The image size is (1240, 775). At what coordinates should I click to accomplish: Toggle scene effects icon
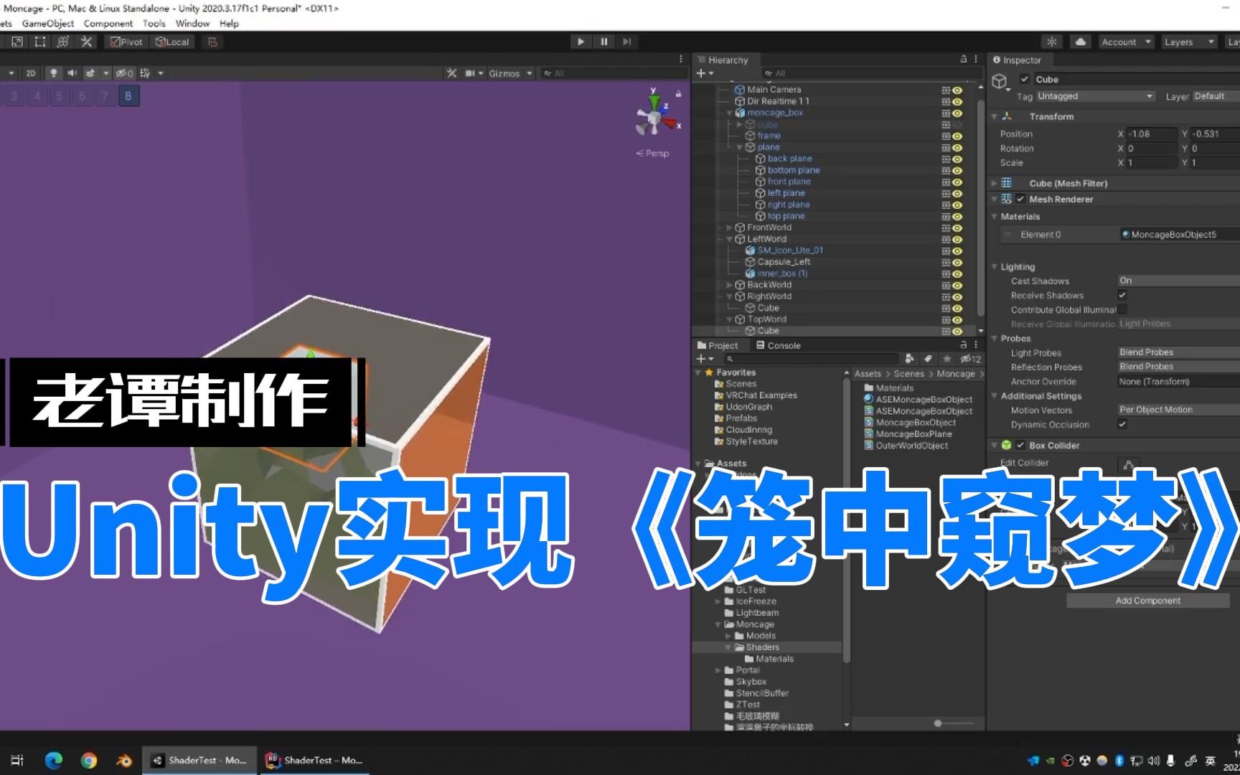[90, 73]
